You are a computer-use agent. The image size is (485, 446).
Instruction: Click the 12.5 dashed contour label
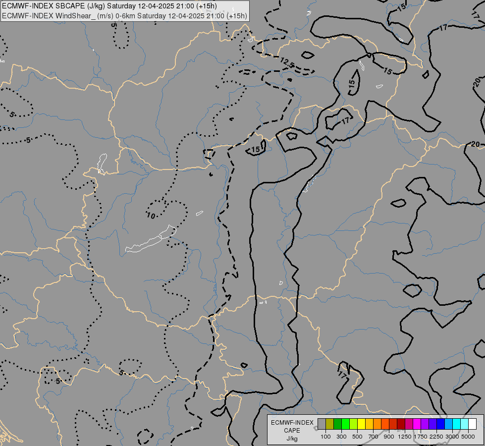click(287, 62)
